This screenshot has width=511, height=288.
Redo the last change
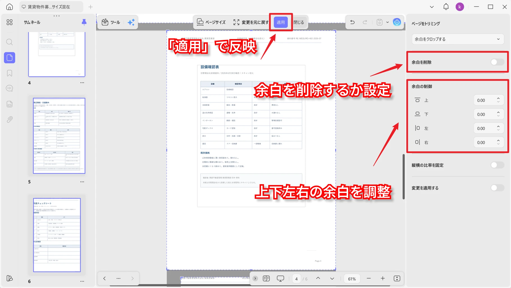[x=365, y=22]
